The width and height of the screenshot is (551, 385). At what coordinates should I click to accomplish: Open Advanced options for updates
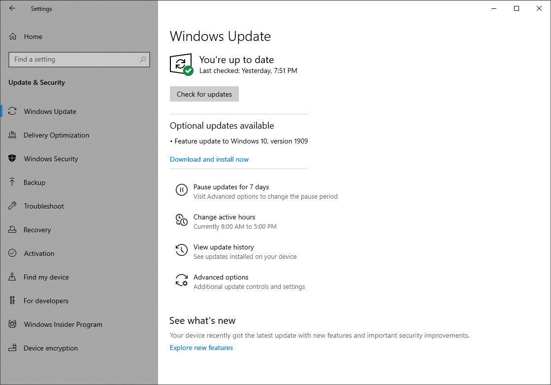pos(240,281)
